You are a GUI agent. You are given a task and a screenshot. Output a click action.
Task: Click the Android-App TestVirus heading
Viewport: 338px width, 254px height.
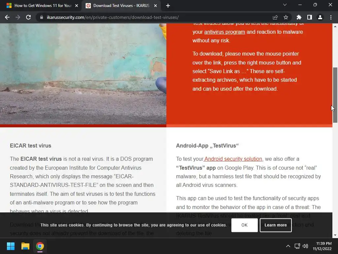(207, 146)
